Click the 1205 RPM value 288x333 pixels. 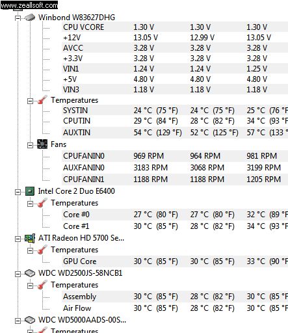pyautogui.click(x=264, y=180)
